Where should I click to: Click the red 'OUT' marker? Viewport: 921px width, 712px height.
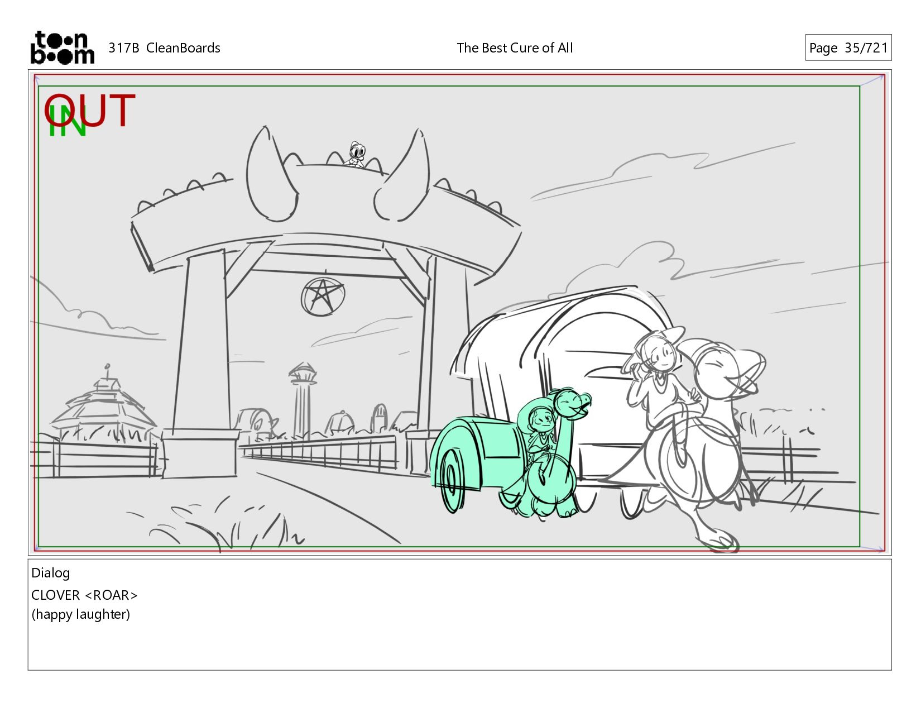[x=90, y=110]
